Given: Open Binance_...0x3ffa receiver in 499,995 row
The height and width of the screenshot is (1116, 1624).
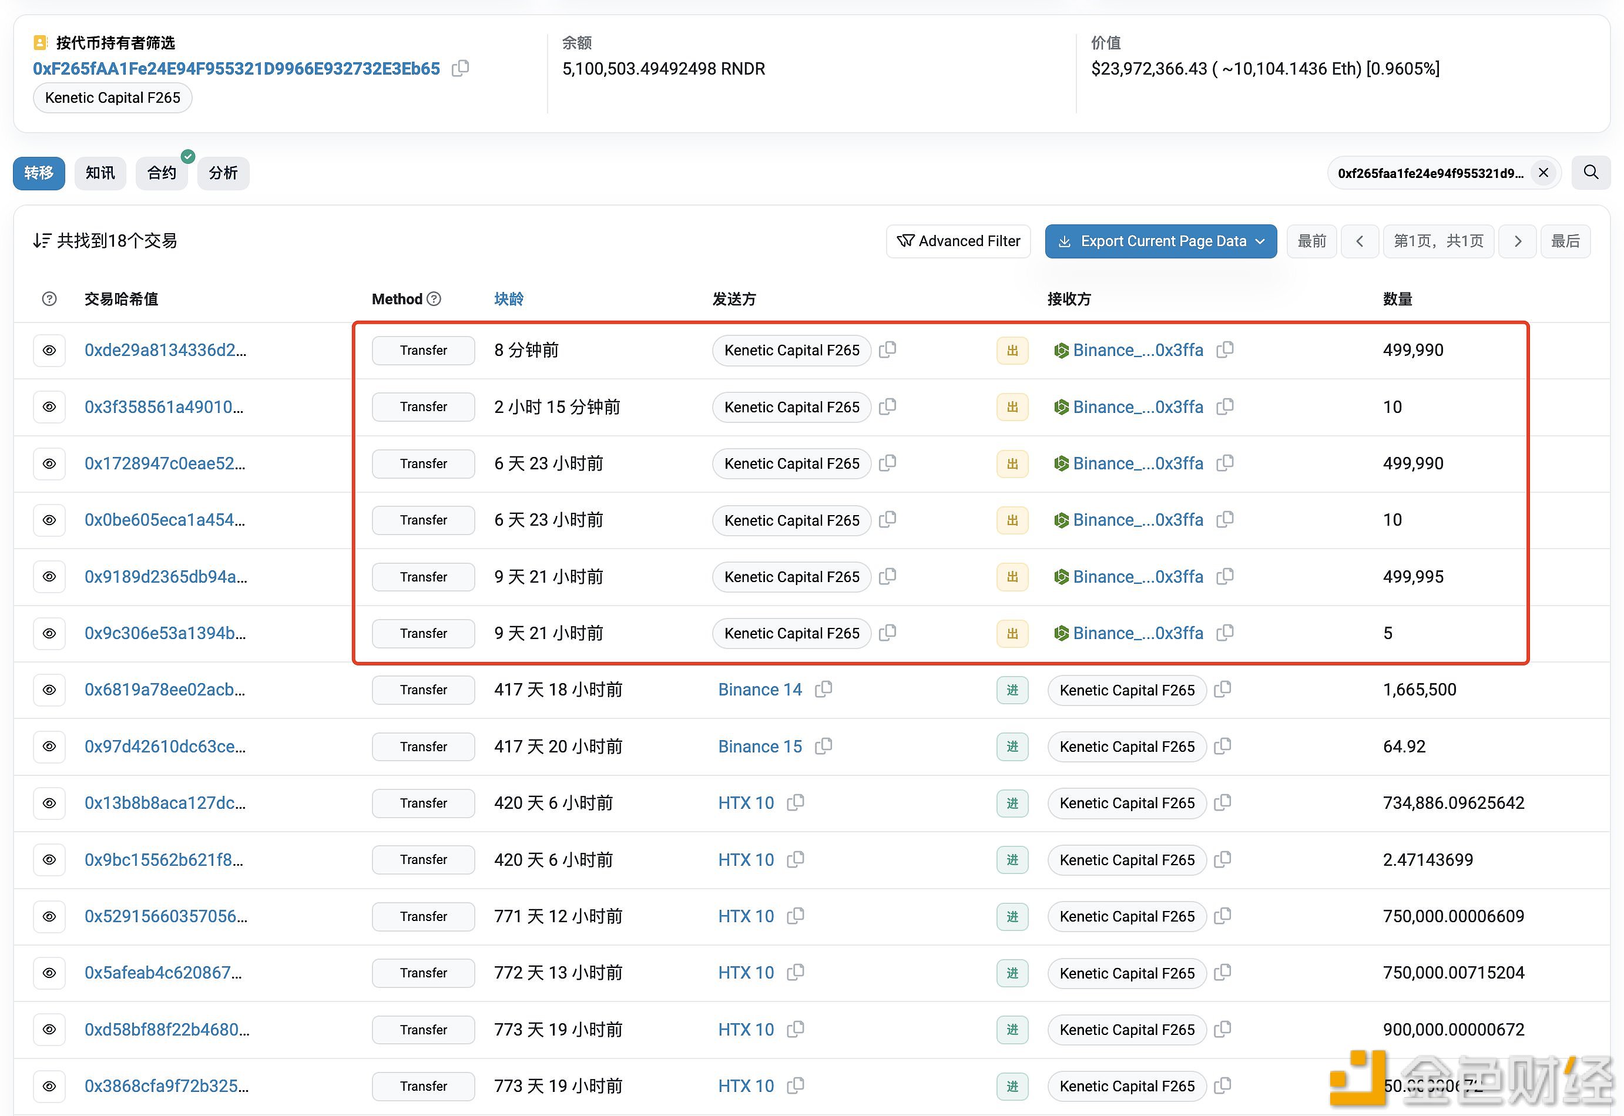Looking at the screenshot, I should tap(1138, 576).
